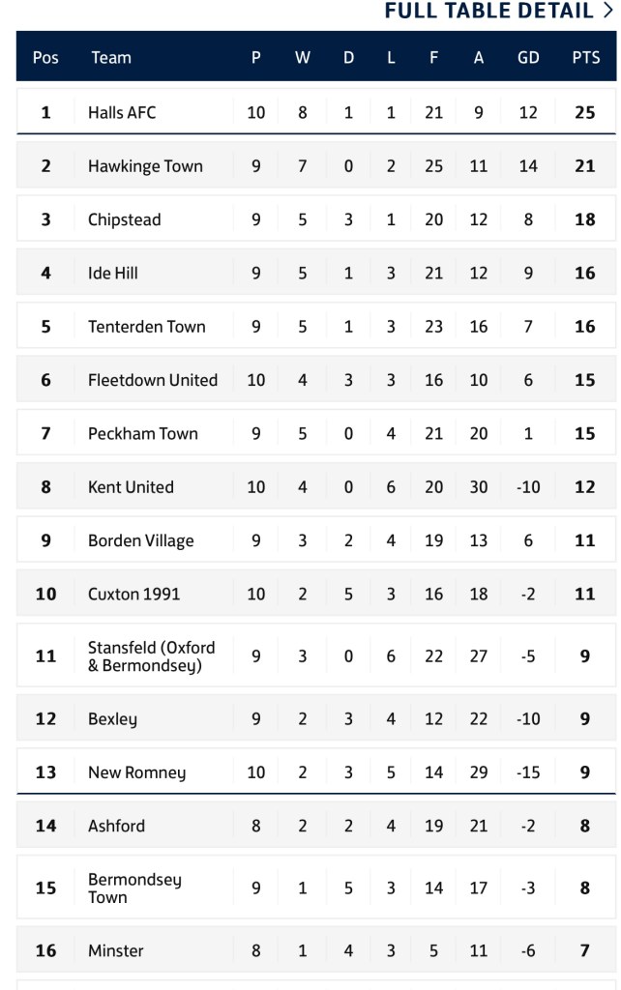The image size is (621, 990).
Task: Open Kent United team entry
Action: pos(131,487)
